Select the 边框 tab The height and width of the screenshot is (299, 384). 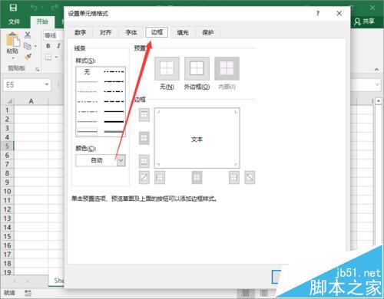157,32
